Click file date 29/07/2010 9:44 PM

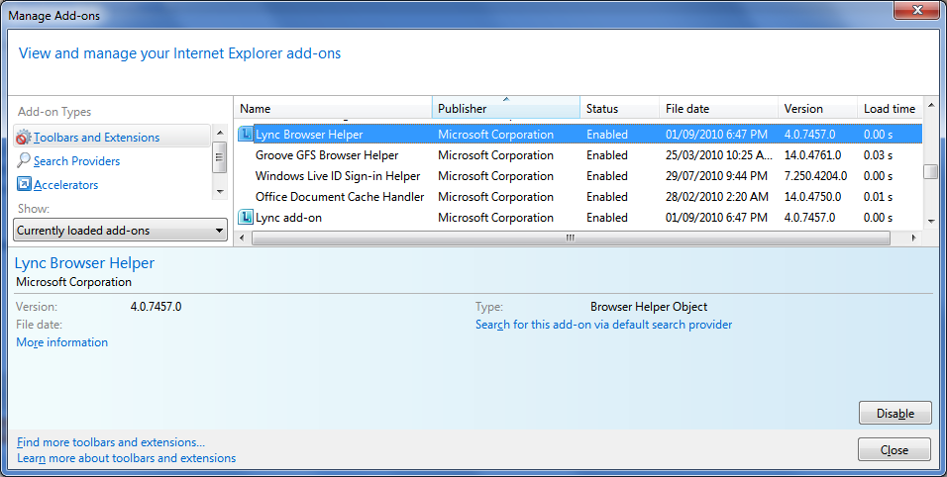(716, 176)
